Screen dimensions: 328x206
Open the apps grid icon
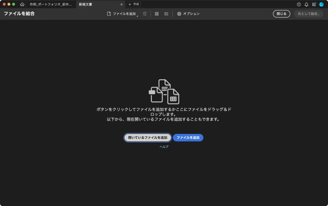click(314, 4)
